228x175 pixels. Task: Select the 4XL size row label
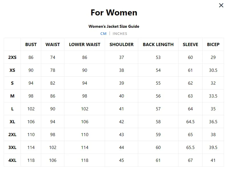pos(12,160)
